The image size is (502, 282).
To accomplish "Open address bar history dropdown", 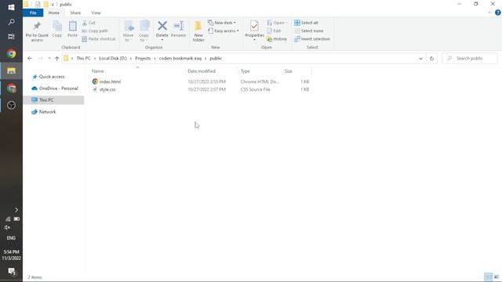I will (x=420, y=58).
